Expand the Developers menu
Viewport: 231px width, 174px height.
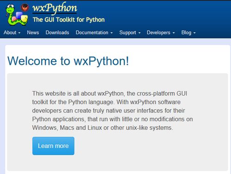161,32
